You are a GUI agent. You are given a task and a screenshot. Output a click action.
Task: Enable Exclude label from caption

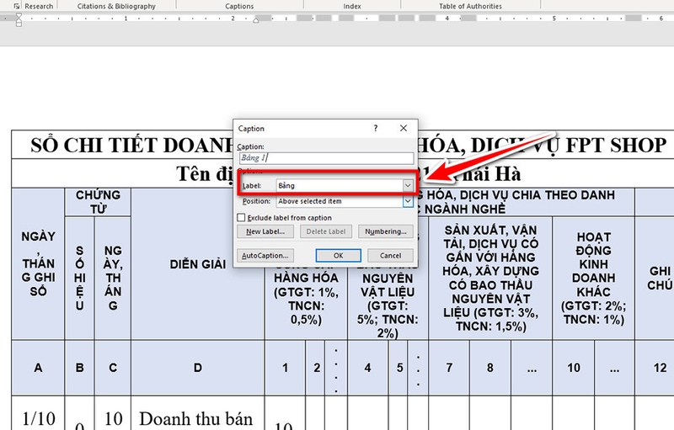[242, 218]
